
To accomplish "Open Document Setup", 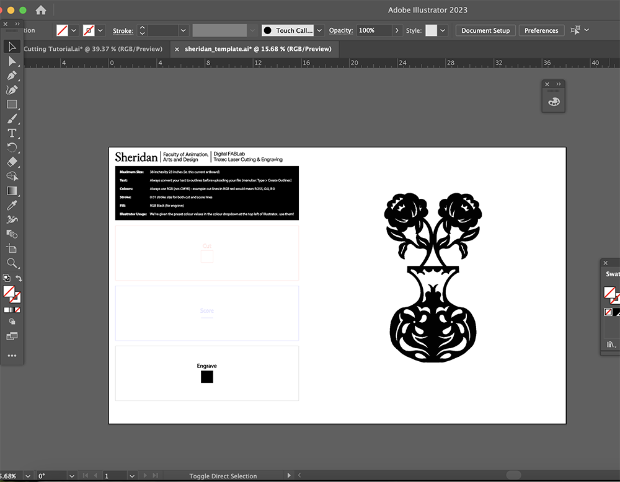I will tap(485, 30).
